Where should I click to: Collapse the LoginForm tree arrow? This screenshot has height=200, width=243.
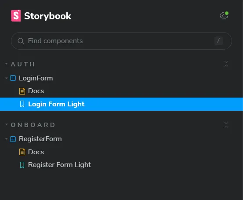click(6, 78)
